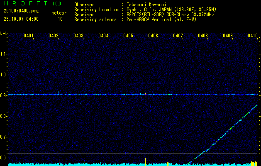261x166 pixels.
Task: Select the filename 2510070400.png
Action: point(21,11)
